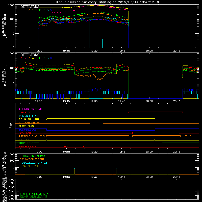The image size is (202, 202).
Task: Click 'DETECTORS:' legend heading in rear segments panel
Action: click(x=30, y=55)
